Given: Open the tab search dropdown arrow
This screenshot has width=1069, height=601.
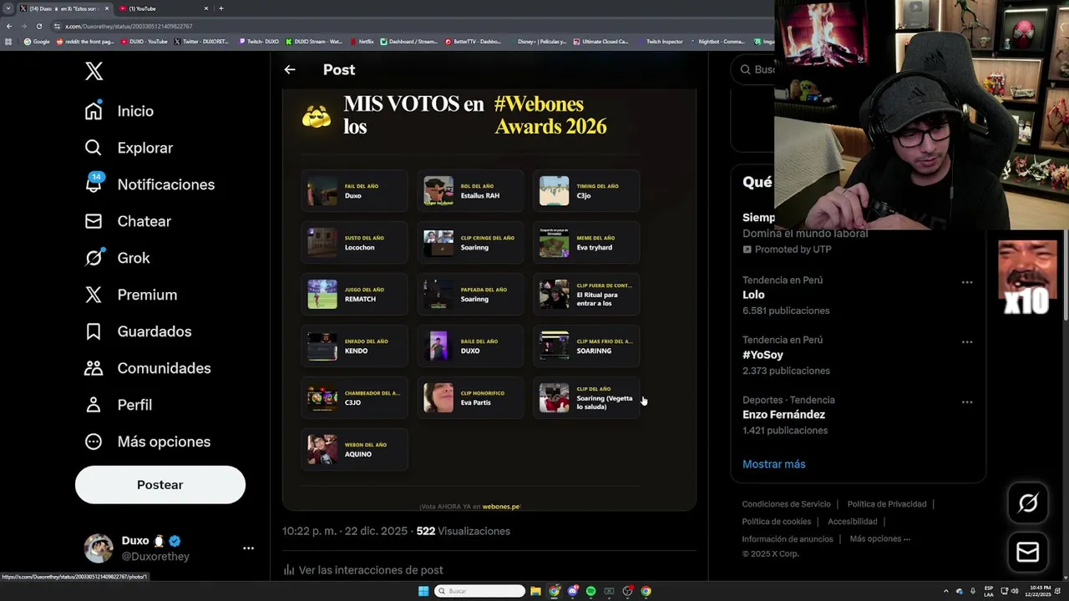Looking at the screenshot, I should 8,8.
